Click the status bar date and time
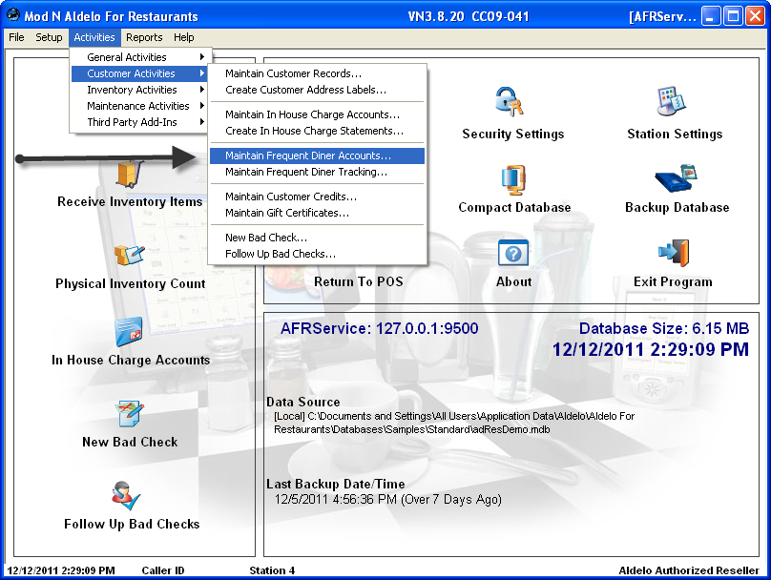This screenshot has width=771, height=580. pyautogui.click(x=60, y=570)
